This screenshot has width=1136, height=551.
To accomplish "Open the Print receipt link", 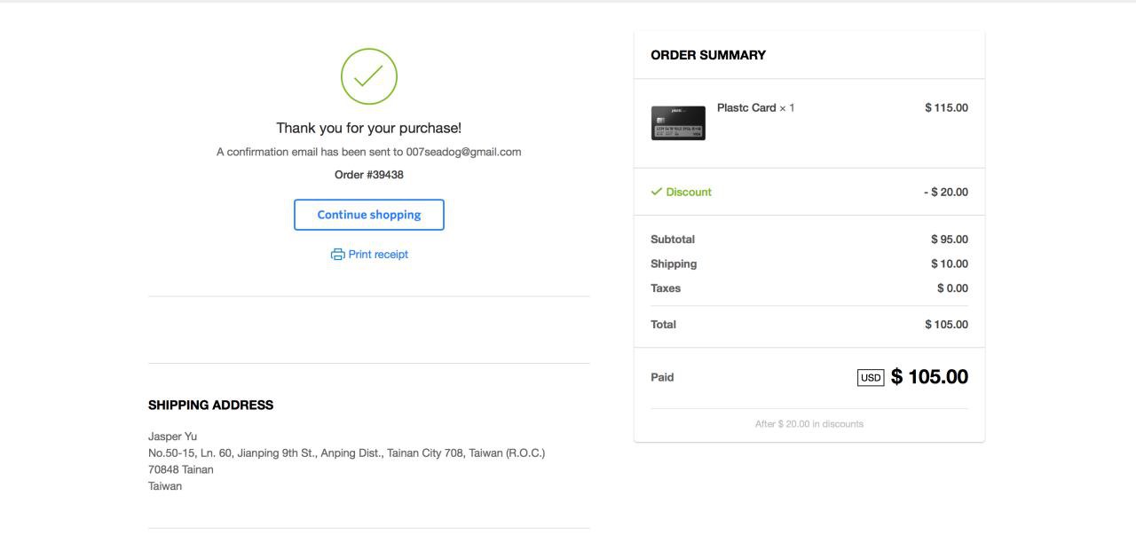I will [378, 255].
